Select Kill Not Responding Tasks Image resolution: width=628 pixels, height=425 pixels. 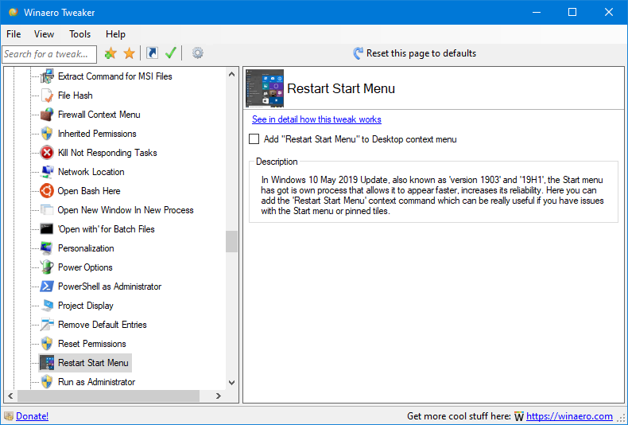point(107,153)
